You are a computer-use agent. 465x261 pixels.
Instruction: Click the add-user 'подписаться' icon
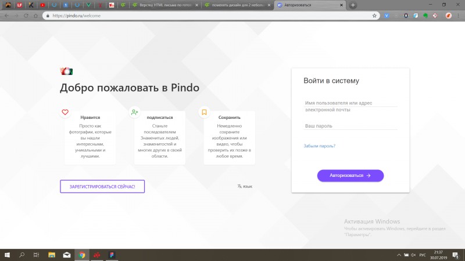point(135,112)
